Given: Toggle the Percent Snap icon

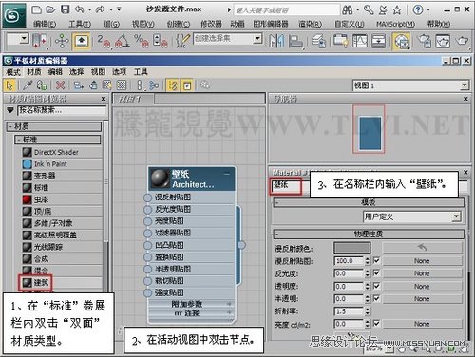Looking at the screenshot, I should pos(142,41).
